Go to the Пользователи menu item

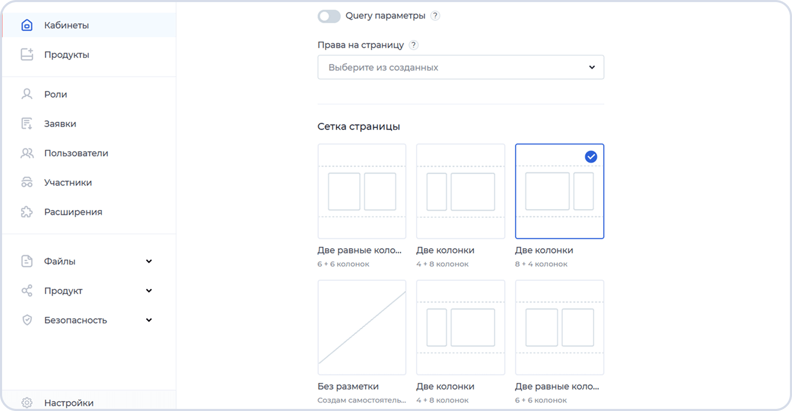click(76, 153)
